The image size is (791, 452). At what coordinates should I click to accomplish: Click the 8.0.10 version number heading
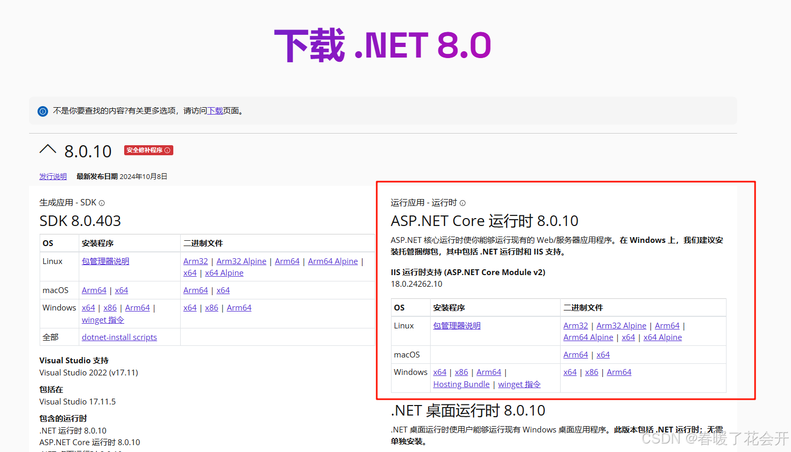point(88,152)
